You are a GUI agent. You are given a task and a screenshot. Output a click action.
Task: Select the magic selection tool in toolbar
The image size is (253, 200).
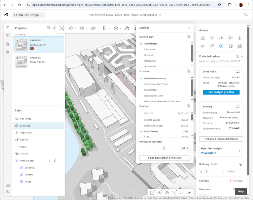[x=62, y=29]
